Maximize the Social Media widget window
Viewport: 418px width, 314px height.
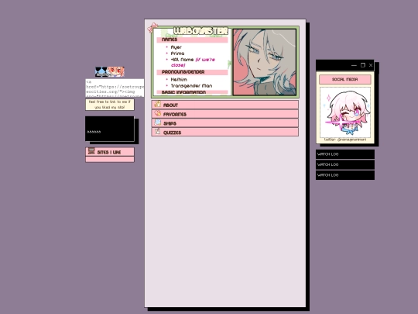(363, 65)
